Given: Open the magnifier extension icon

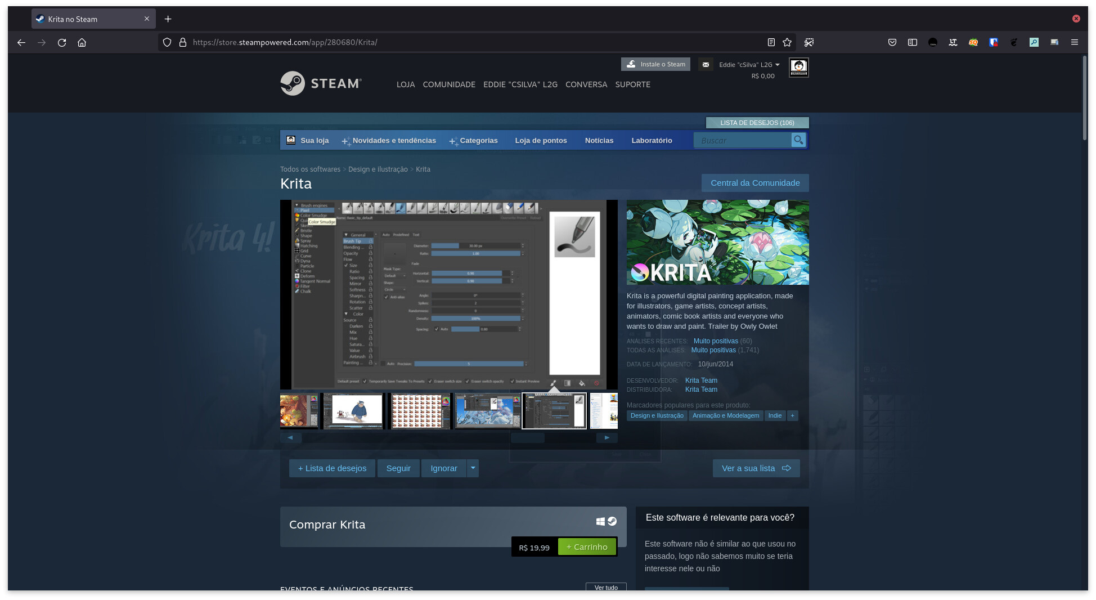Looking at the screenshot, I should (1034, 42).
